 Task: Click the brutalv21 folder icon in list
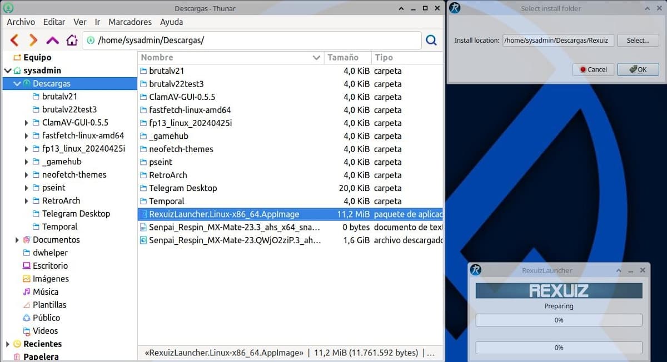pyautogui.click(x=143, y=71)
